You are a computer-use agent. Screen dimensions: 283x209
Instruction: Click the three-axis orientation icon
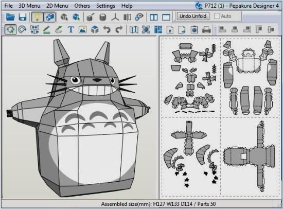click(115, 18)
